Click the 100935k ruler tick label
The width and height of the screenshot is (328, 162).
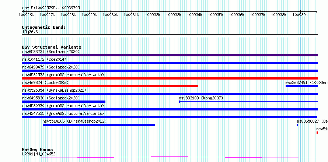point(216,15)
